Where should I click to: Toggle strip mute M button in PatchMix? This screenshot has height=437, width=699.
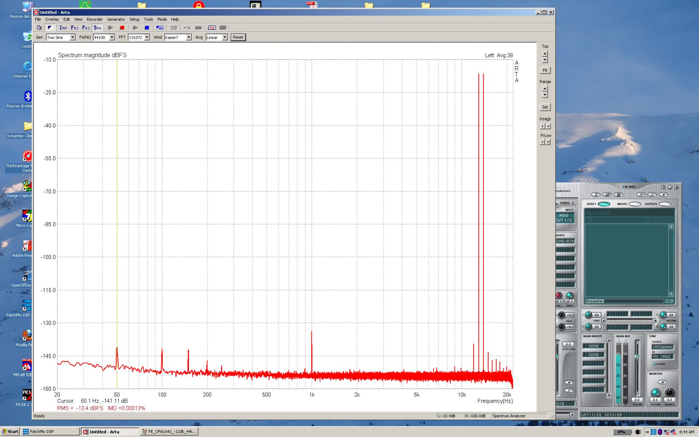[x=569, y=382]
